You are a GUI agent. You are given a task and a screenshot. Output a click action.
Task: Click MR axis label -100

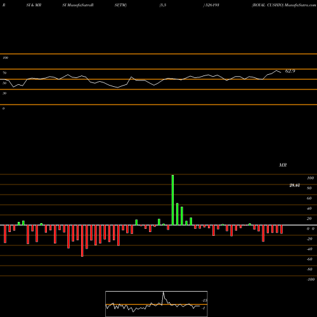(311, 280)
